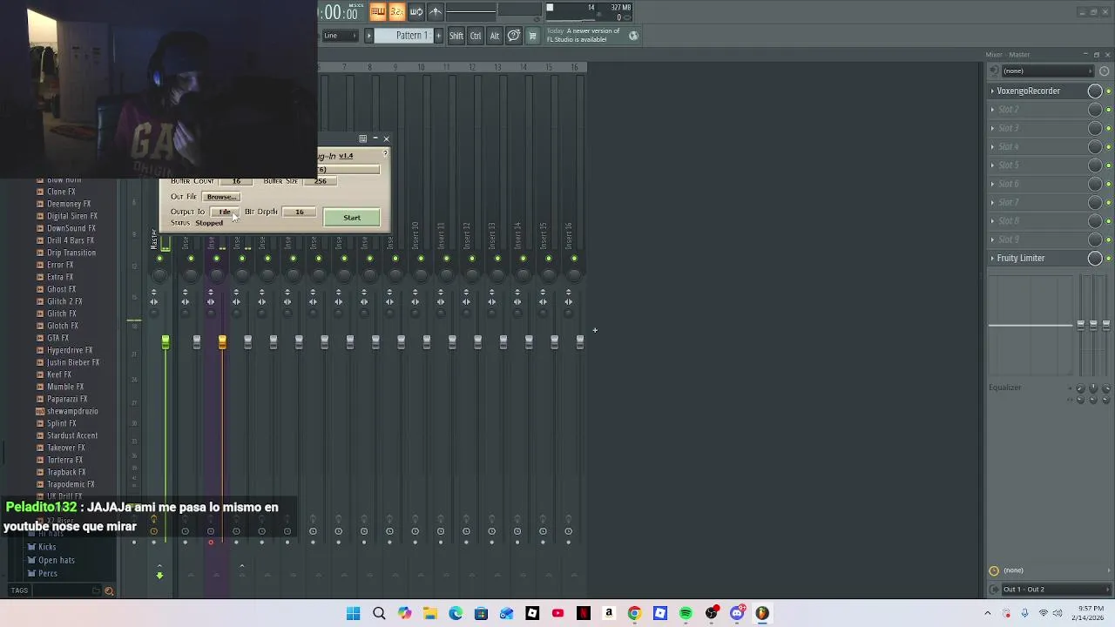Select the shewampdruzio sample file
The height and width of the screenshot is (627, 1115).
point(72,411)
